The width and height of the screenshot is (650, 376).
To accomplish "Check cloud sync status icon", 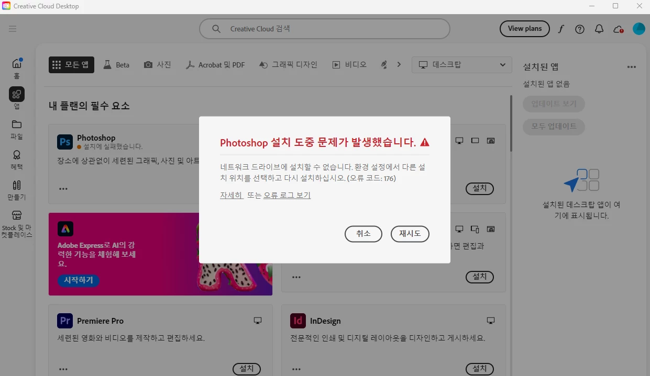I will click(x=619, y=29).
